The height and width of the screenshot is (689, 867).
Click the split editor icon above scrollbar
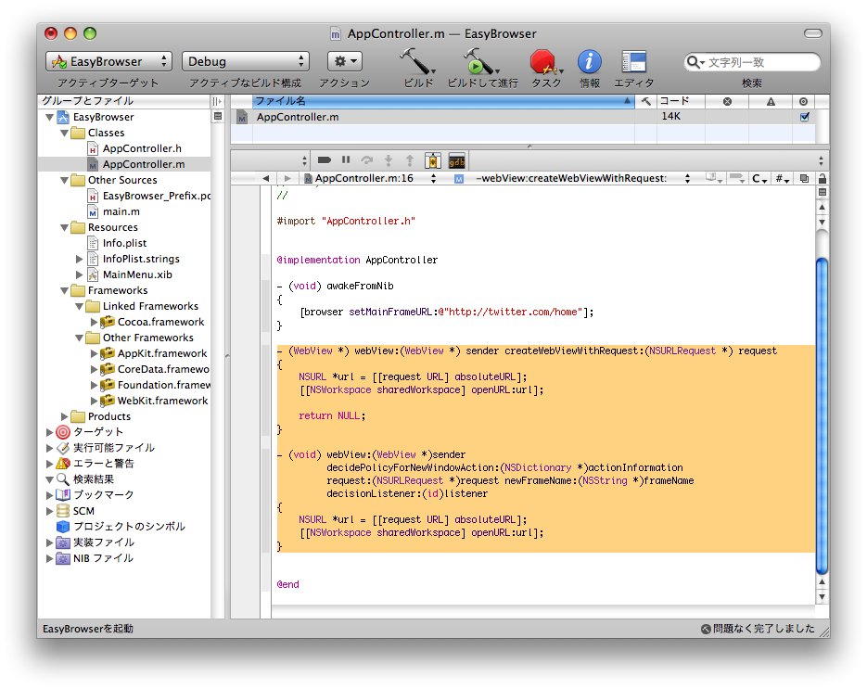click(x=822, y=193)
